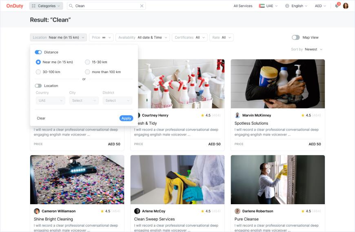Image resolution: width=355 pixels, height=232 pixels.
Task: Open the District select box
Action: click(117, 100)
